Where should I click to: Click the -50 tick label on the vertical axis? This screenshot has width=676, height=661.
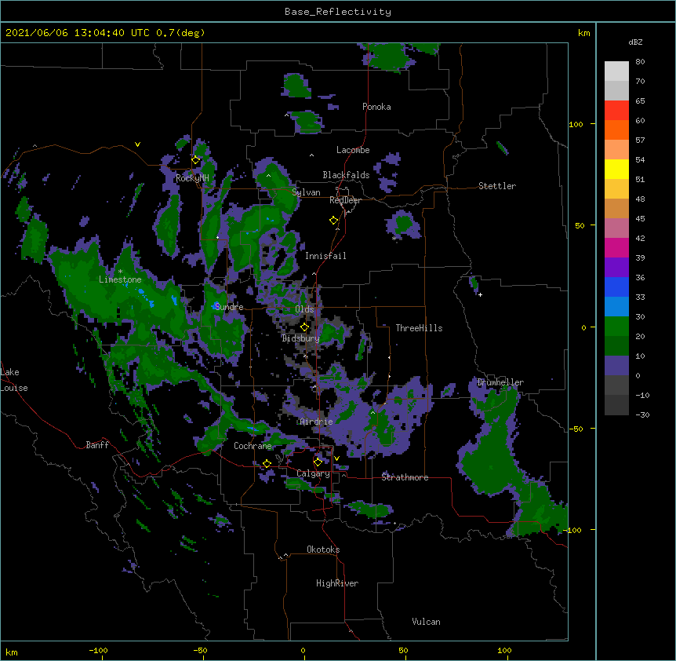(x=576, y=429)
